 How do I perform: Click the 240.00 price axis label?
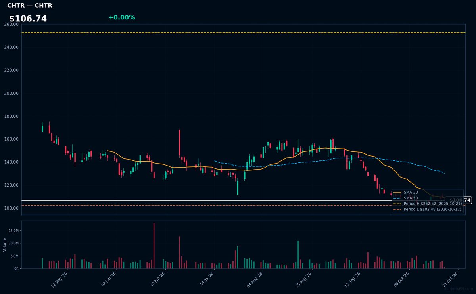pyautogui.click(x=12, y=47)
